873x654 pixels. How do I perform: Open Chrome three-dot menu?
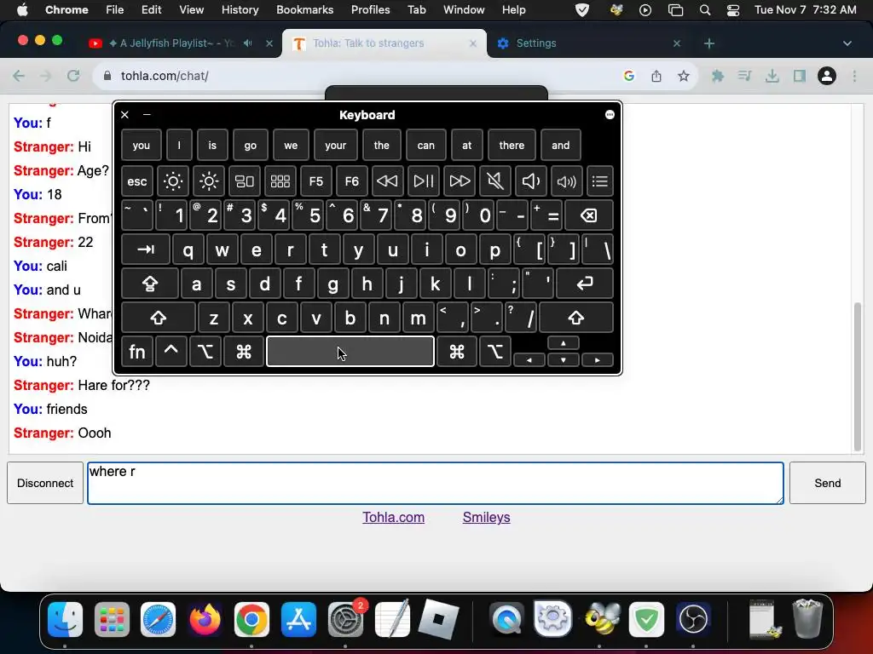click(854, 76)
